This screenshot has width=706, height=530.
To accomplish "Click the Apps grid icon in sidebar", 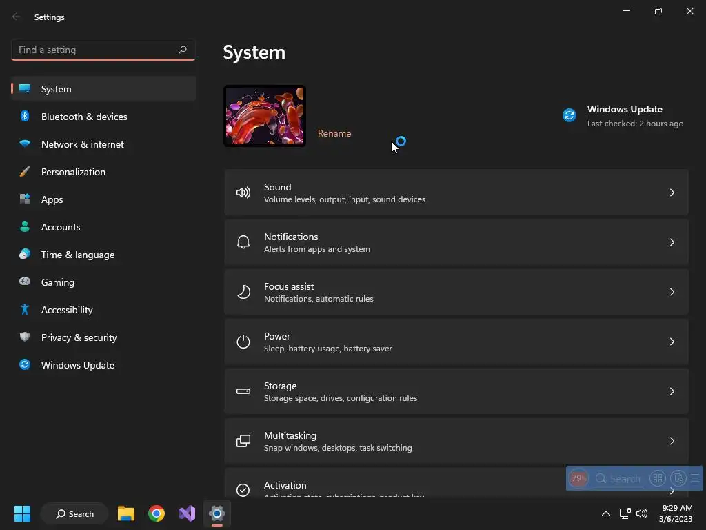I will (x=25, y=199).
